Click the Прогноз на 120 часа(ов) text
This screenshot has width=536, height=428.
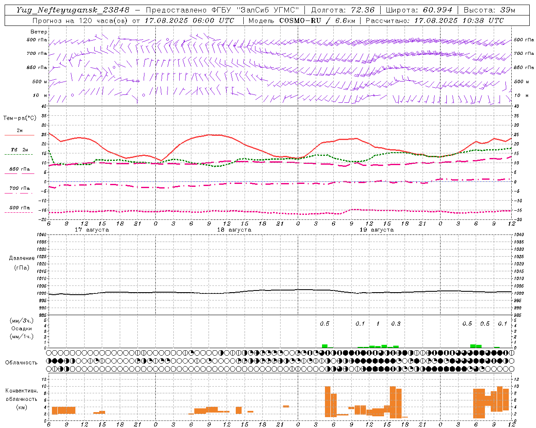click(x=81, y=20)
